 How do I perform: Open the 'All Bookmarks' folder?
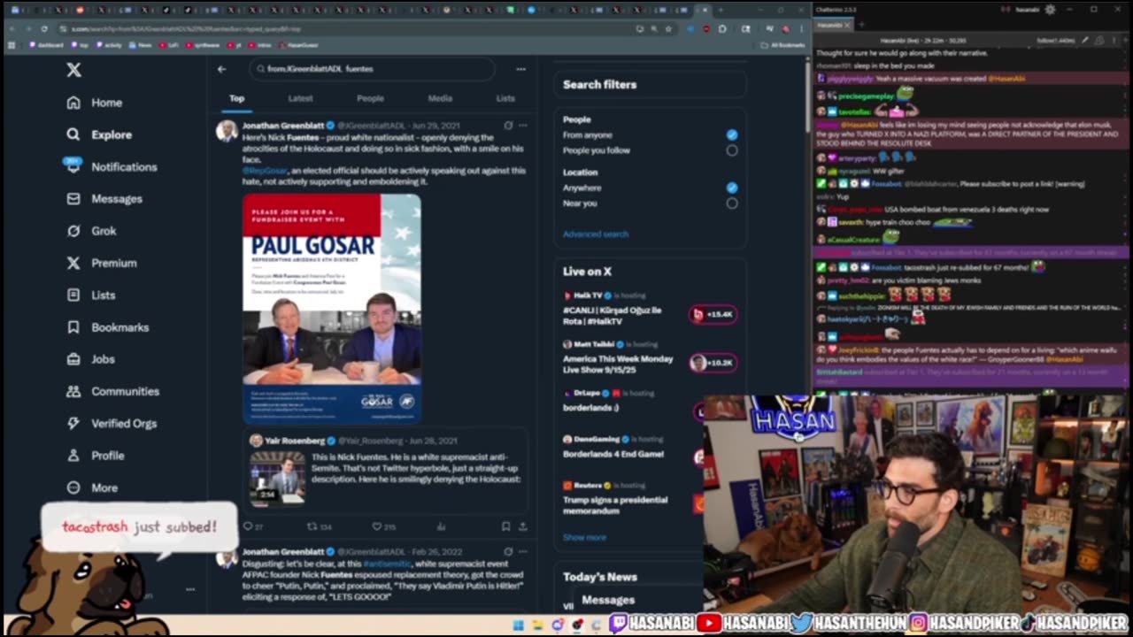click(x=782, y=44)
